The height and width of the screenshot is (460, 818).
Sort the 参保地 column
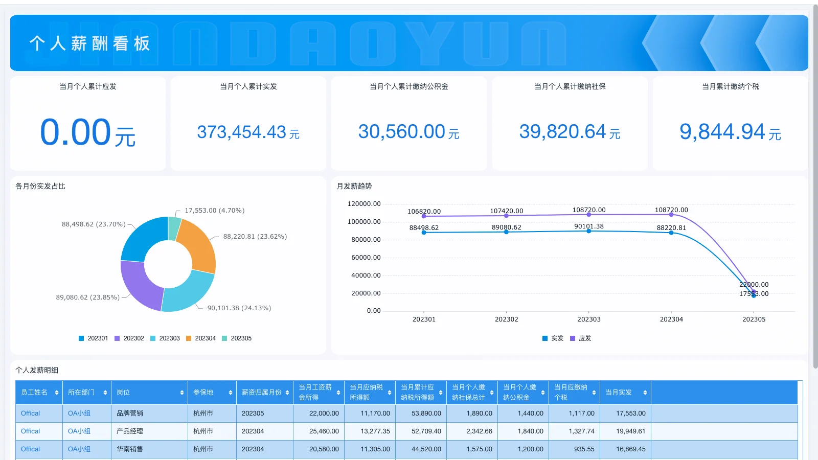pyautogui.click(x=230, y=392)
